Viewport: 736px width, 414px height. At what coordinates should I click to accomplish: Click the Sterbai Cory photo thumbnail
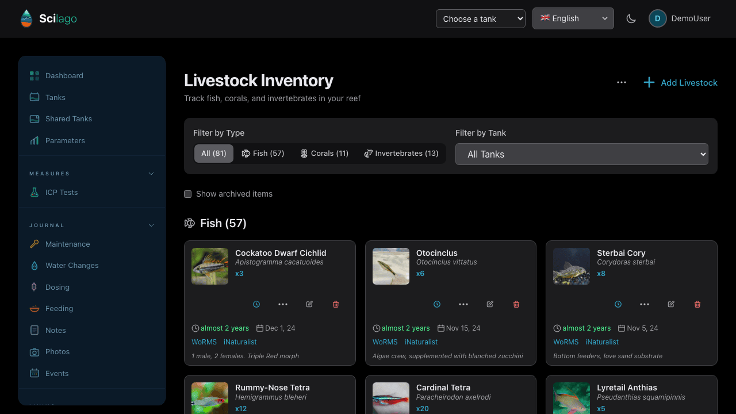[572, 266]
